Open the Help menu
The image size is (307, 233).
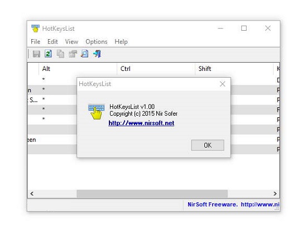(x=121, y=41)
